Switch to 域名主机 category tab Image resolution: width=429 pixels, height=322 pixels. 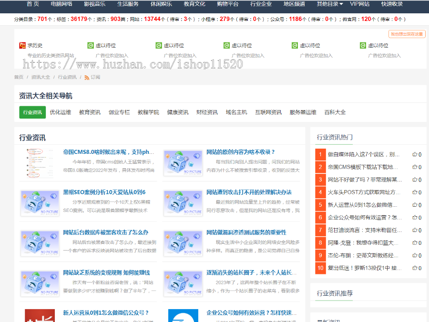click(236, 112)
